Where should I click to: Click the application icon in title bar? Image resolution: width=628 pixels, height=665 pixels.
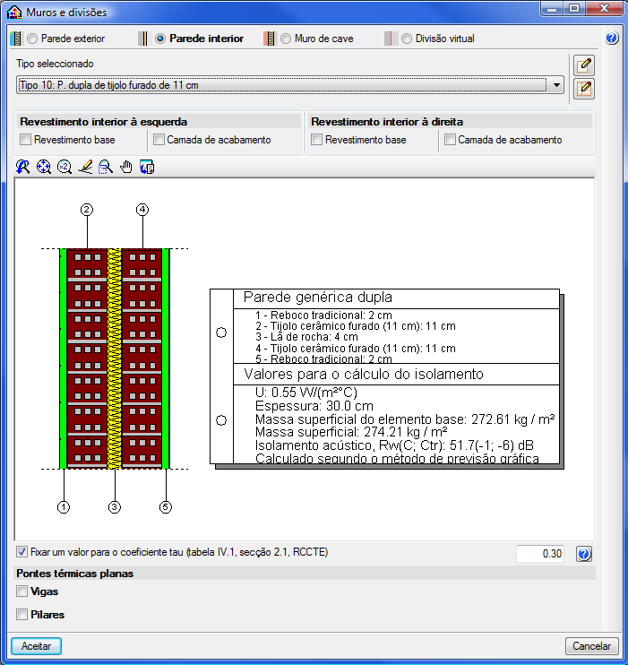point(14,12)
